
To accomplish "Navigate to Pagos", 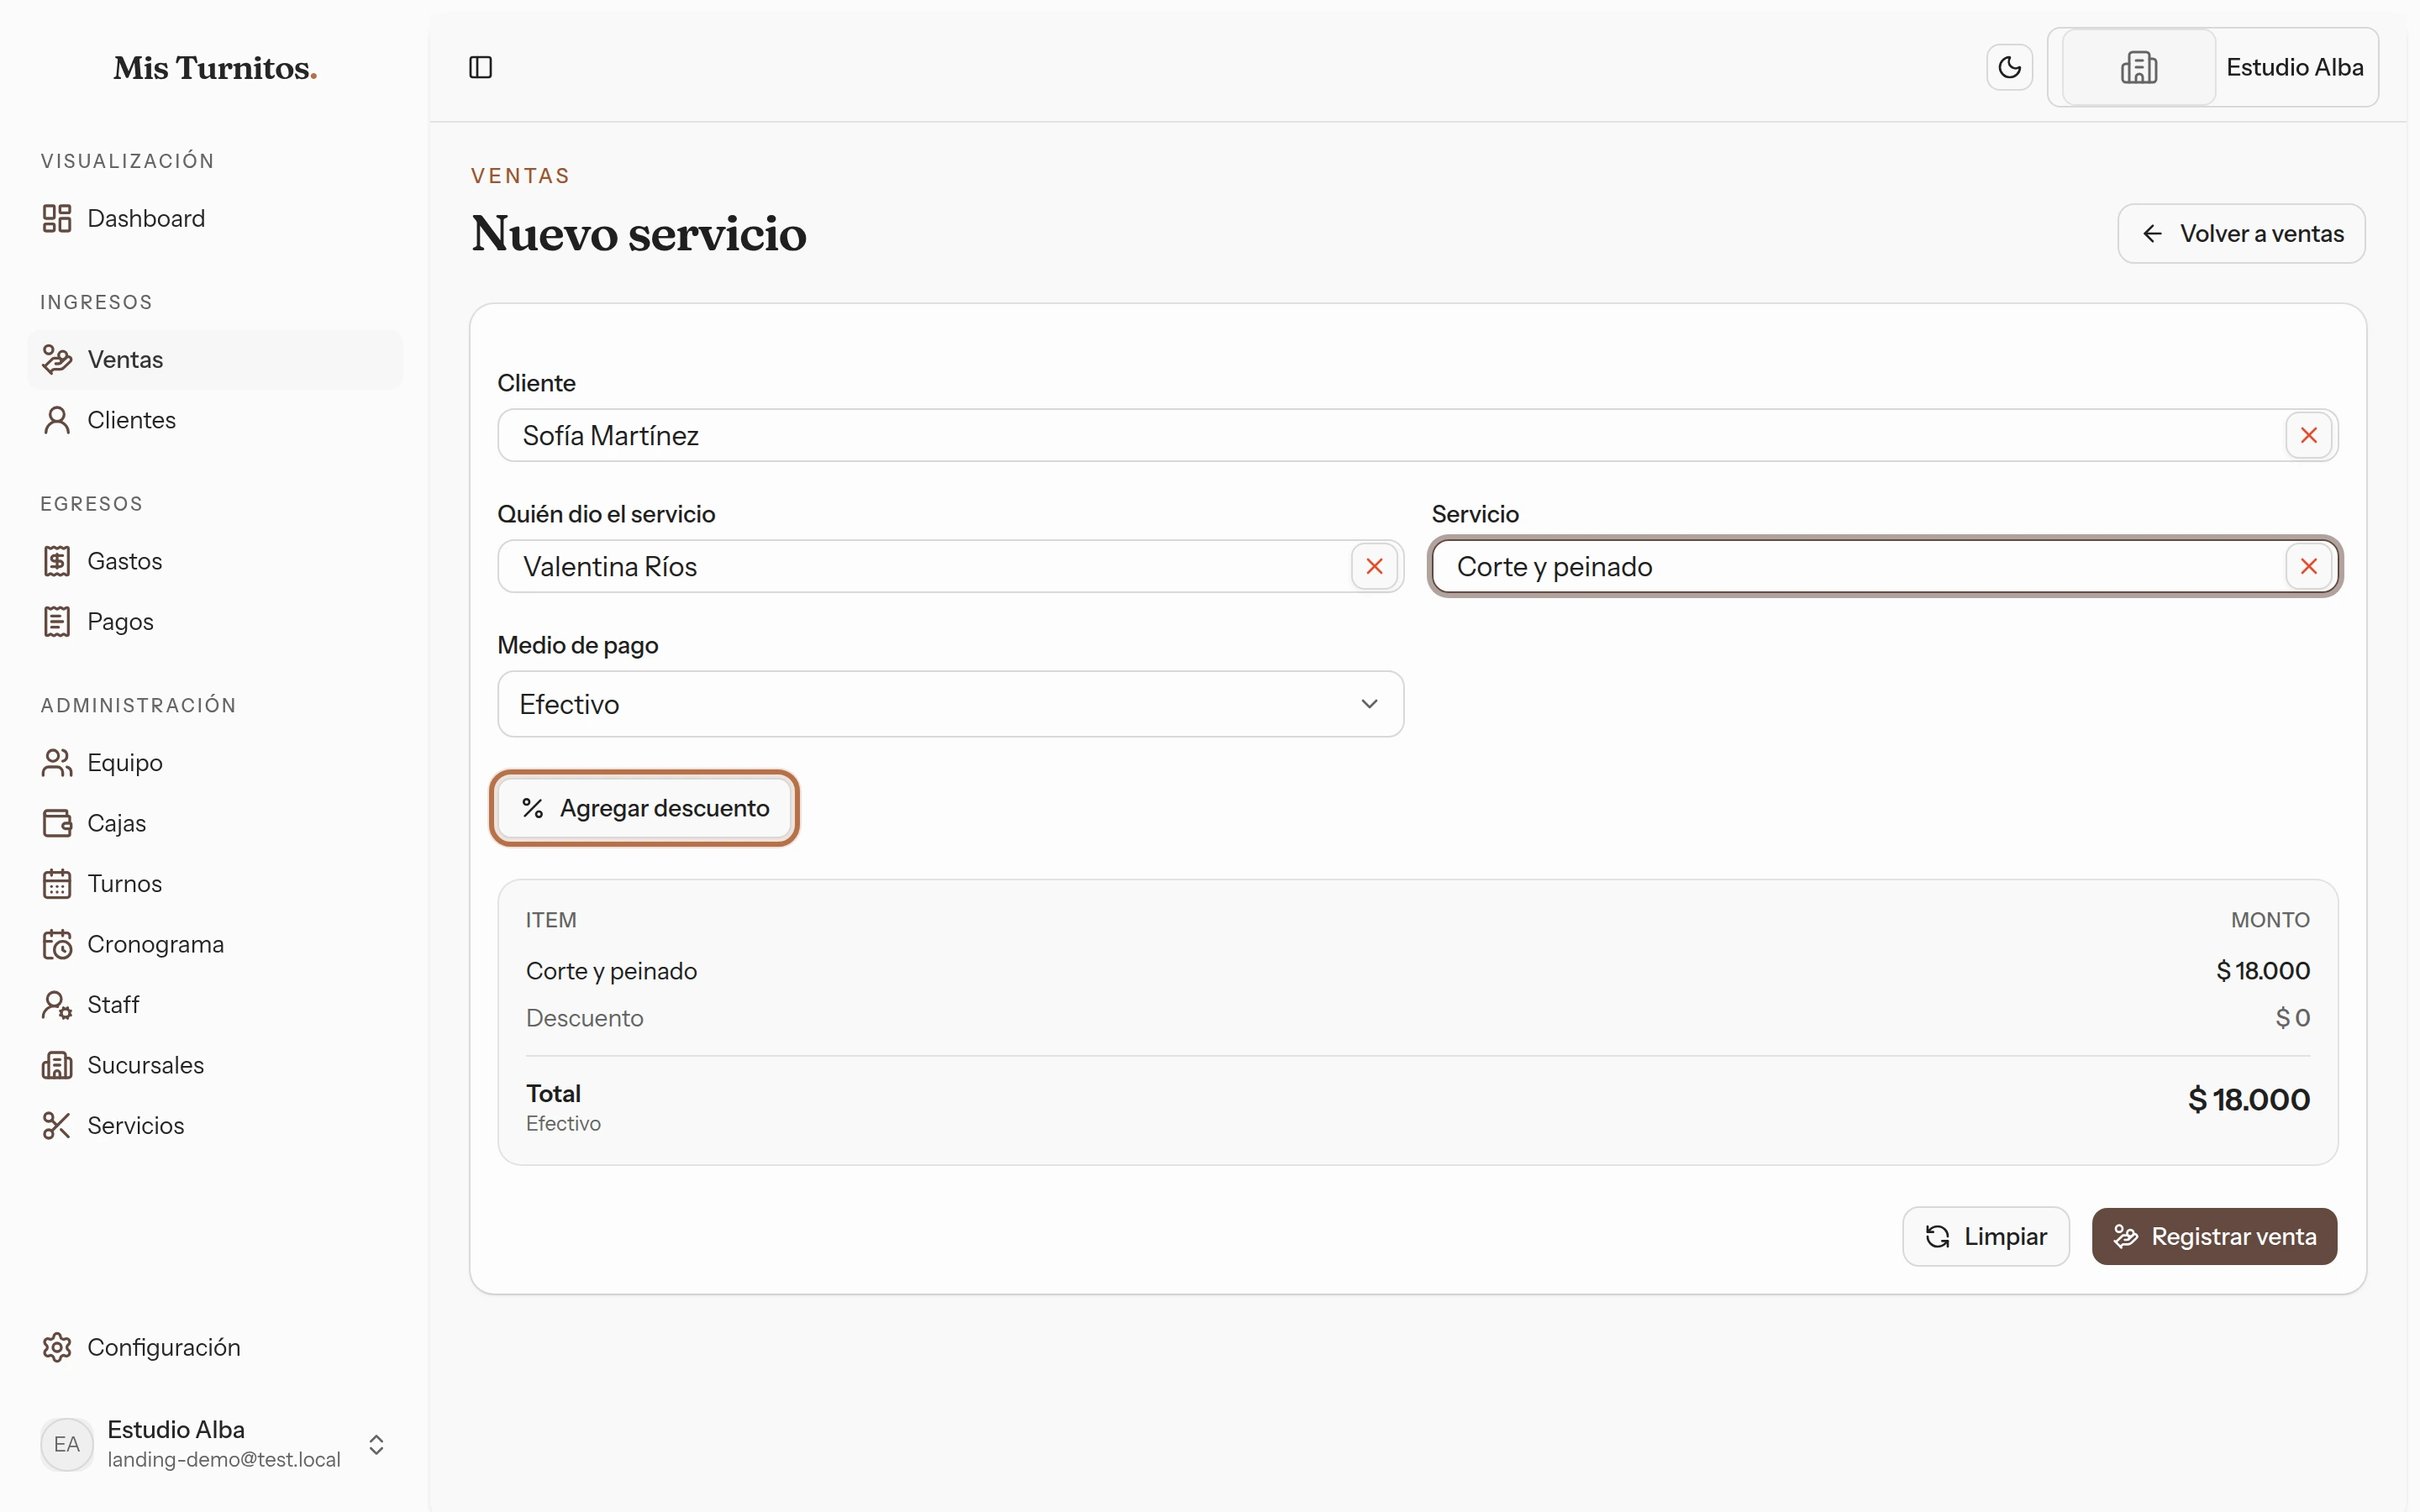I will point(215,621).
